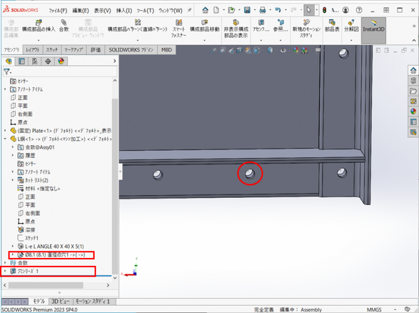The width and height of the screenshot is (419, 313).
Task: Expand the 穴シリーズ 1 tree node
Action: point(6,272)
